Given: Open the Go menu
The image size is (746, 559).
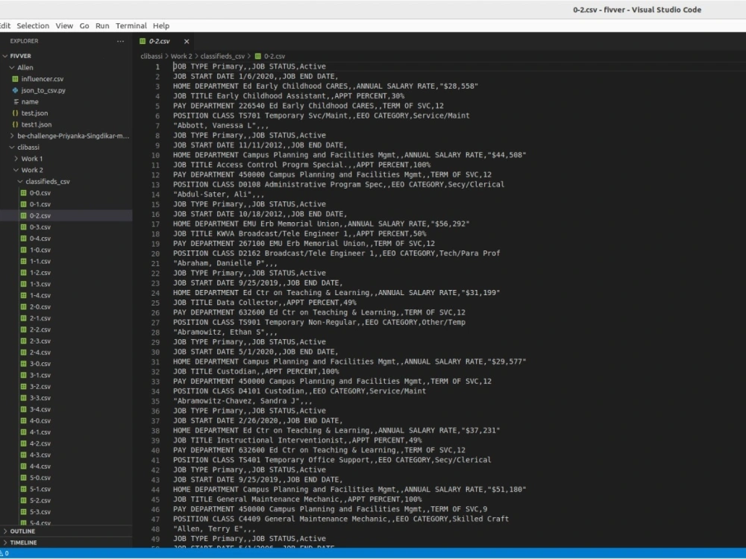Looking at the screenshot, I should [x=84, y=25].
